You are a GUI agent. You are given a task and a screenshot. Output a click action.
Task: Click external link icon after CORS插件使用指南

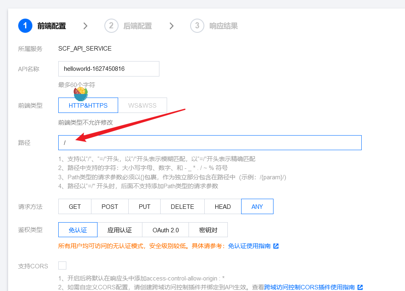click(360, 287)
